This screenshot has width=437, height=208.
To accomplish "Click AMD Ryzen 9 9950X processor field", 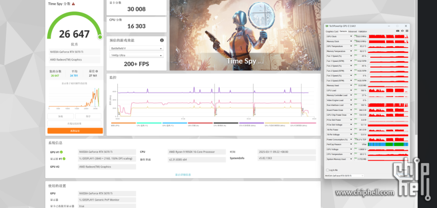I will 197,152.
